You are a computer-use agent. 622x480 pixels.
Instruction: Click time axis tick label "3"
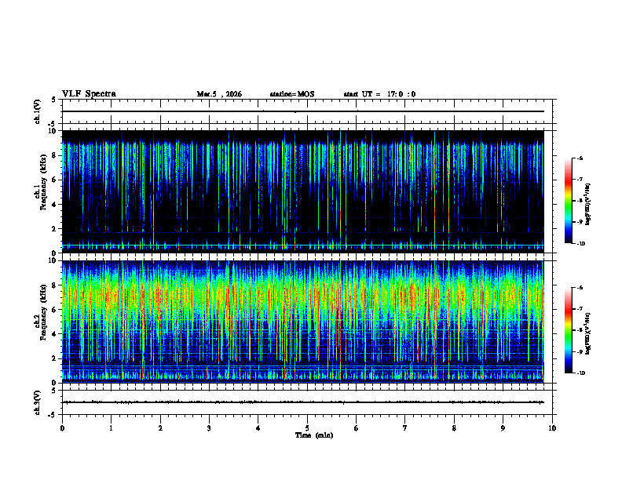(209, 428)
